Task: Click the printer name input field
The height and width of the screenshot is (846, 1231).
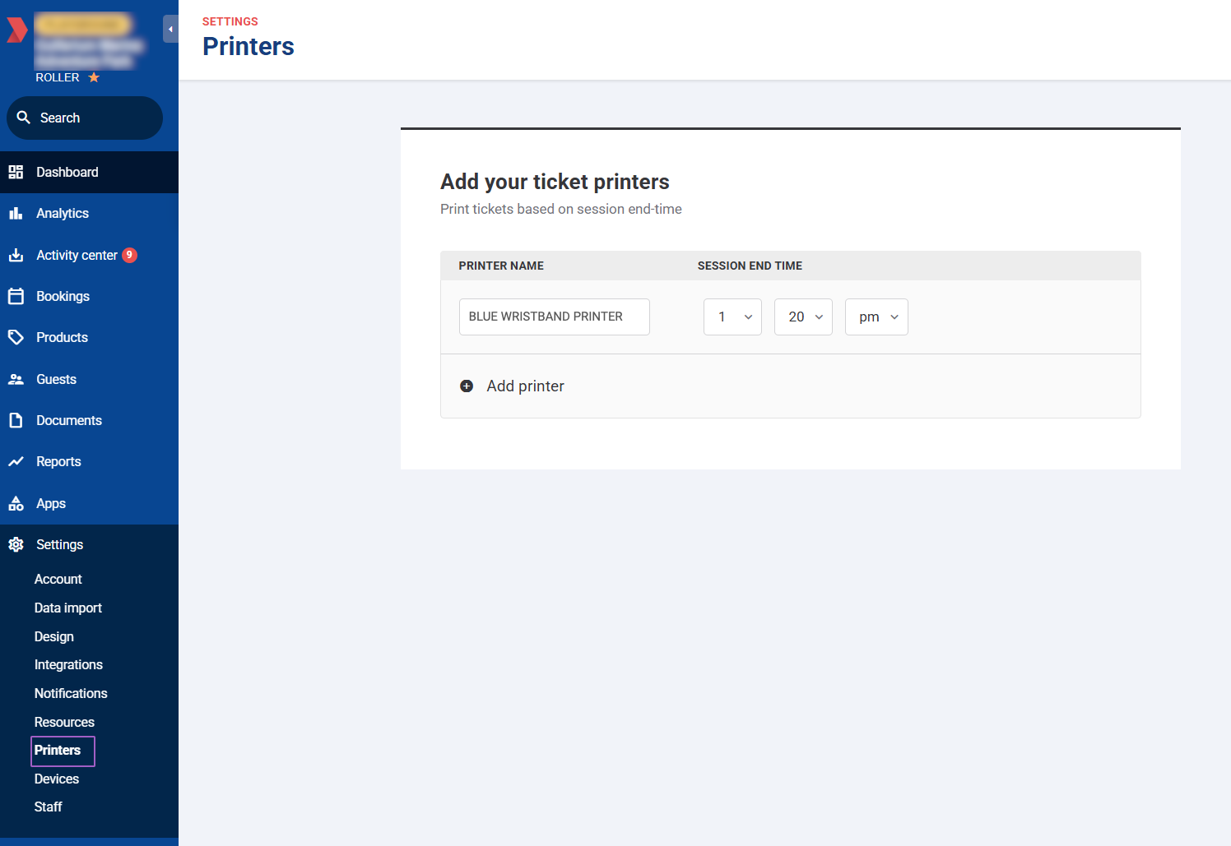Action: tap(555, 317)
